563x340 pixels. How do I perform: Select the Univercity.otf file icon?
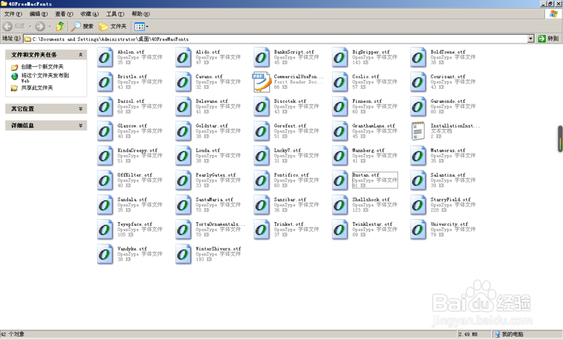click(418, 230)
